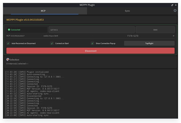Click the 11:03:21 Connected log line
The image size is (181, 123).
tap(22, 84)
